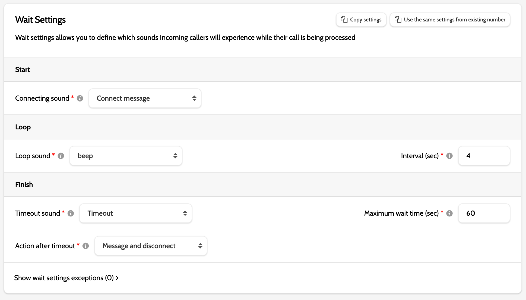
Task: Open Show wait settings exceptions link
Action: click(64, 278)
